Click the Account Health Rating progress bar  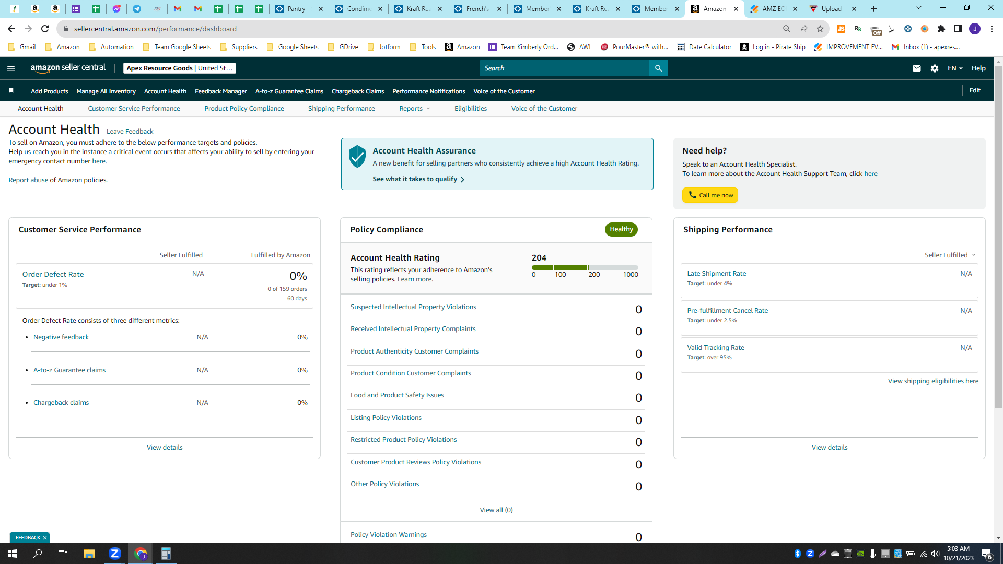[x=585, y=267]
